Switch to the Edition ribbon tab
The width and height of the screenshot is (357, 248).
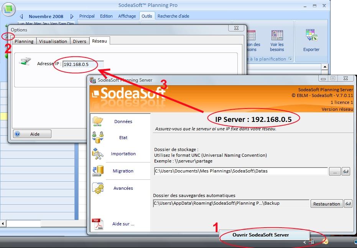click(x=106, y=16)
